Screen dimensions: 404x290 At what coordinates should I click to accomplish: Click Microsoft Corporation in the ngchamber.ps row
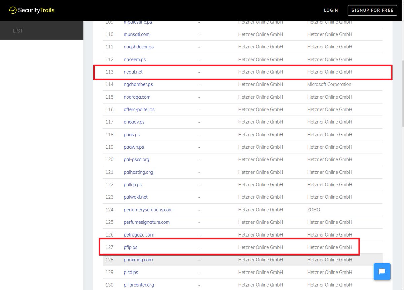[329, 84]
